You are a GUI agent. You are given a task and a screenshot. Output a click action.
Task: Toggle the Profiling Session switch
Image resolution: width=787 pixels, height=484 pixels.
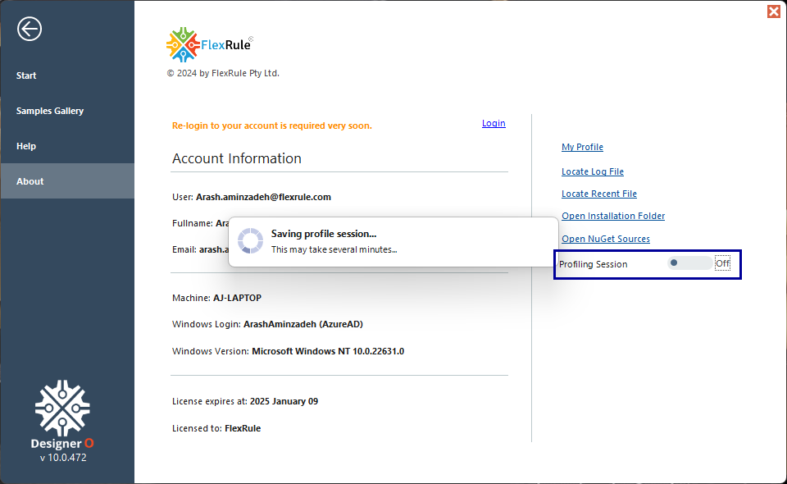tap(689, 263)
